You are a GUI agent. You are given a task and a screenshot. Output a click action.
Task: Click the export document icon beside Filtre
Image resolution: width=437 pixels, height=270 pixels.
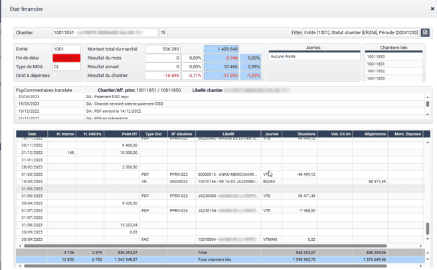[x=425, y=33]
